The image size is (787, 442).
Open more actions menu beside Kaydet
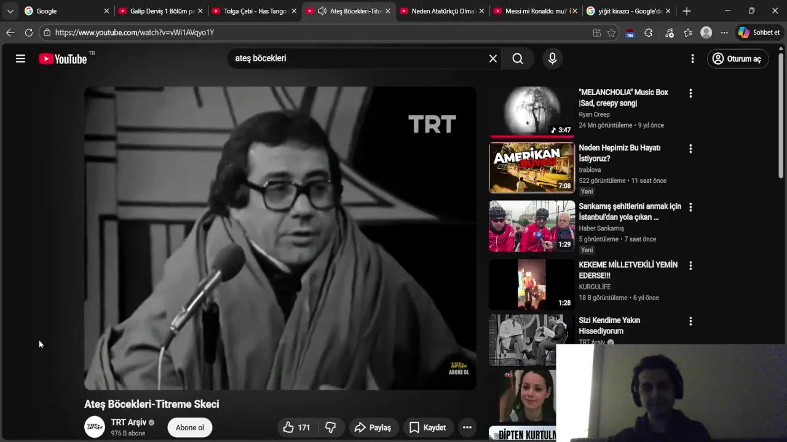(x=467, y=427)
